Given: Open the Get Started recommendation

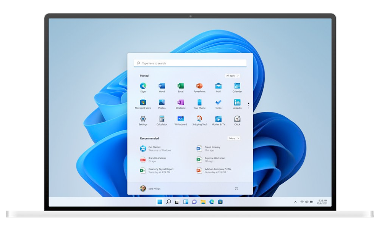Looking at the screenshot, I should pos(155,148).
